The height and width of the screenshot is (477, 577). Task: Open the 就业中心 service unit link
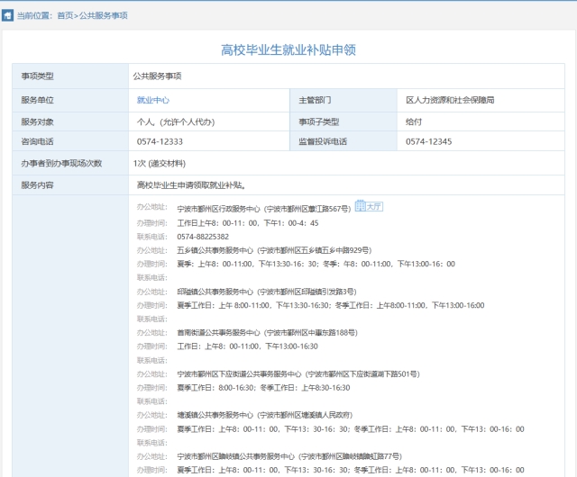(x=152, y=100)
